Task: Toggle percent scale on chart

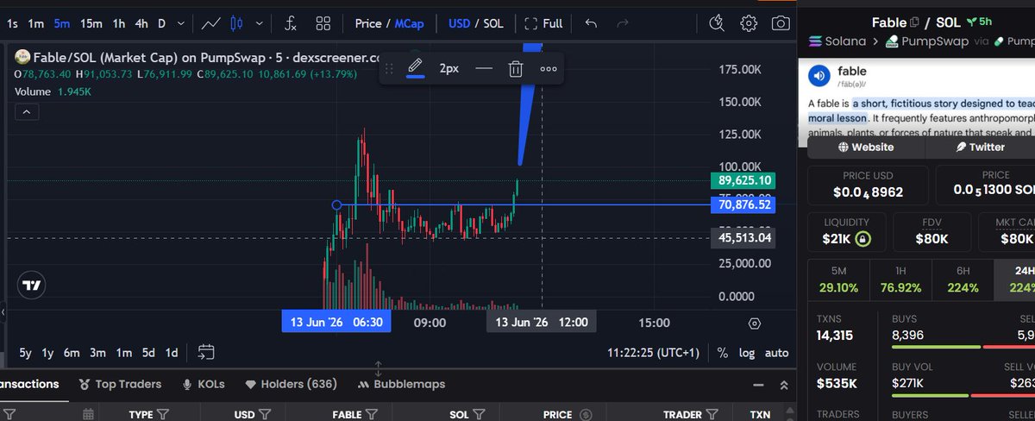Action: click(x=722, y=352)
